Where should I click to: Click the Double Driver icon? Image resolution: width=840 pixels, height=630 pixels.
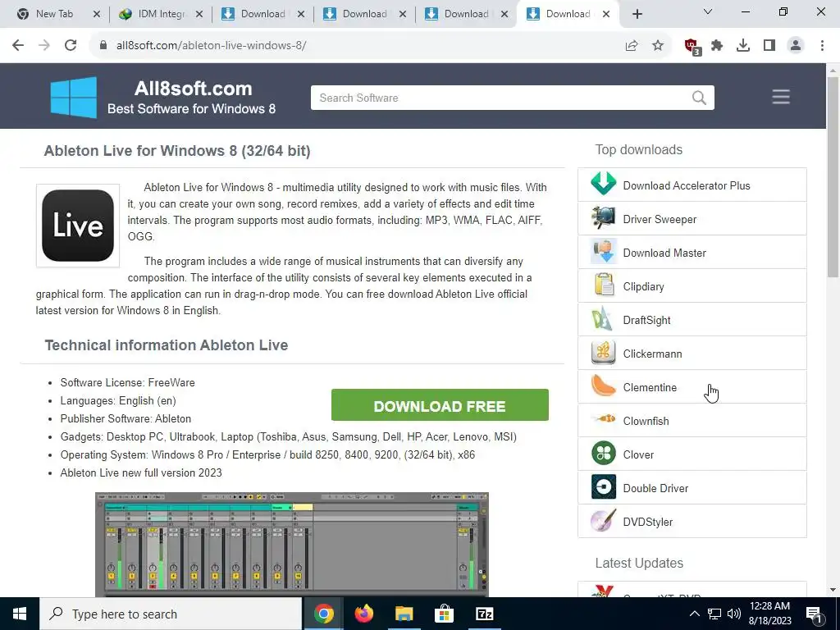click(x=603, y=488)
